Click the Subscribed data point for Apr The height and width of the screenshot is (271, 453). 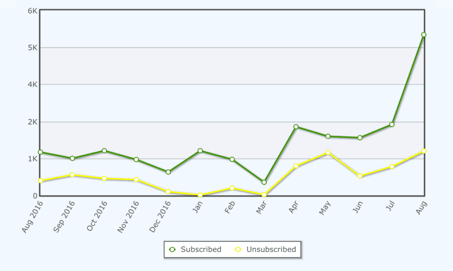pos(296,127)
